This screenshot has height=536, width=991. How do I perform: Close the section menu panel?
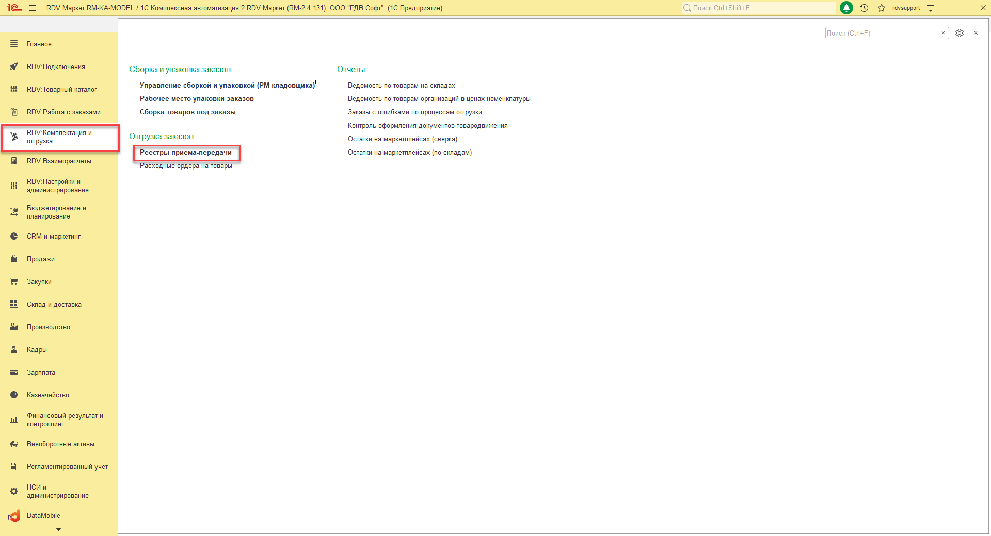pyautogui.click(x=976, y=33)
